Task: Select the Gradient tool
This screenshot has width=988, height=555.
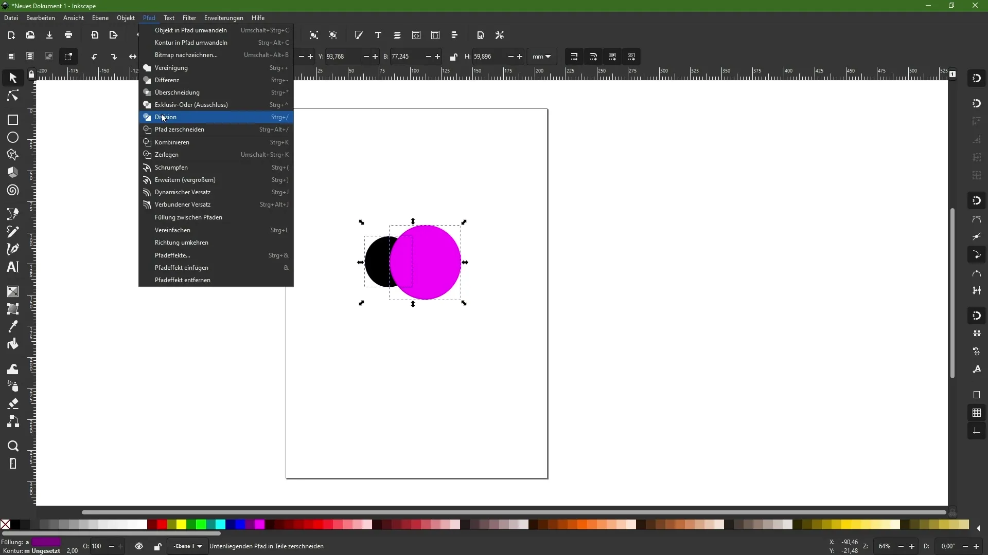Action: pyautogui.click(x=13, y=291)
